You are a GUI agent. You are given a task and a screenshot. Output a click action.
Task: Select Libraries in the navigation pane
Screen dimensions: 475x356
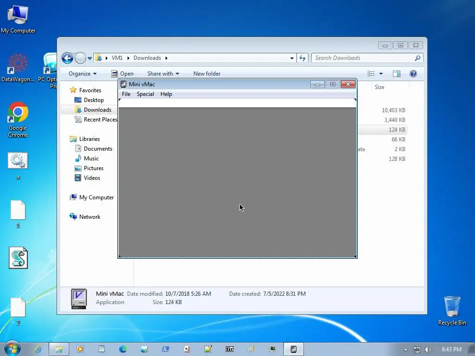point(90,139)
